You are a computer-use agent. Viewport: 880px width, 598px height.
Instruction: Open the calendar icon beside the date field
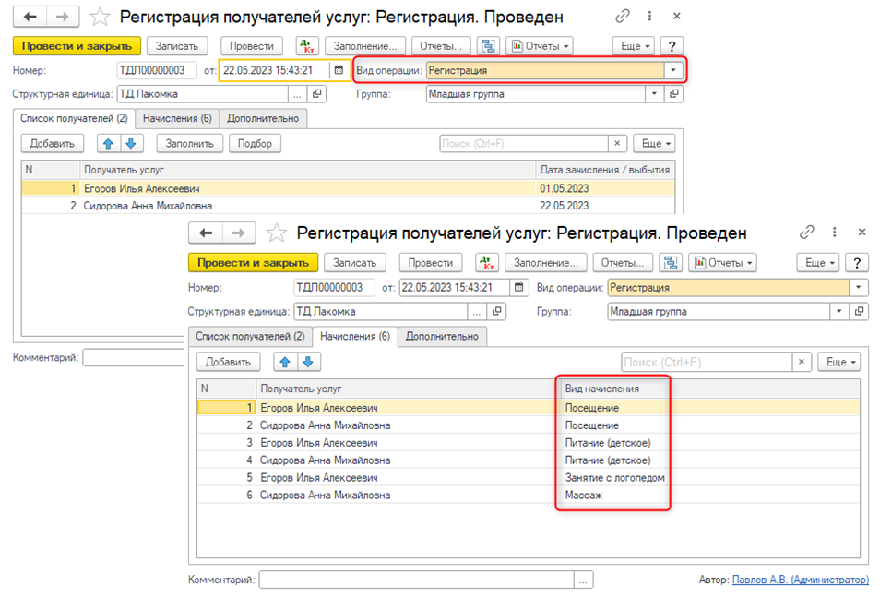(519, 287)
